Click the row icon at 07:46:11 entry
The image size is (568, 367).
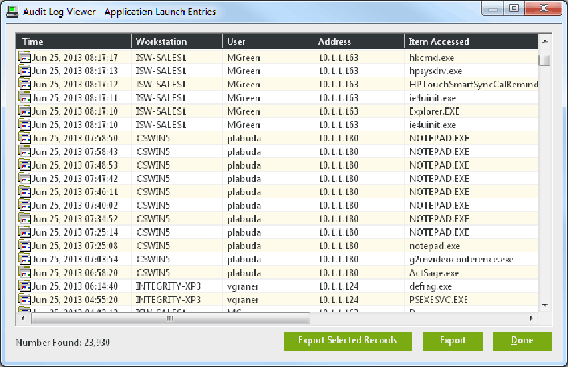[x=24, y=192]
